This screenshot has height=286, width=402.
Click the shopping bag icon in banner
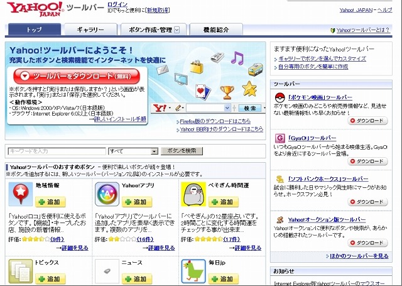(x=197, y=67)
